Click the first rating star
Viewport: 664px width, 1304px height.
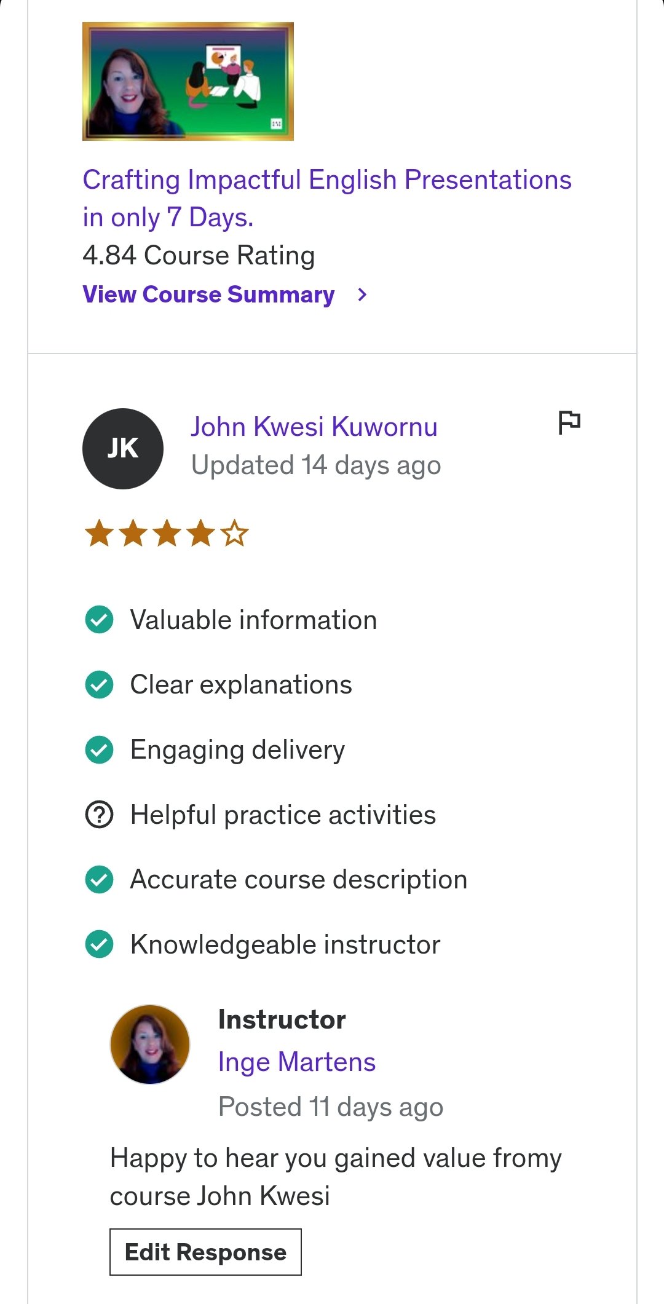[99, 533]
